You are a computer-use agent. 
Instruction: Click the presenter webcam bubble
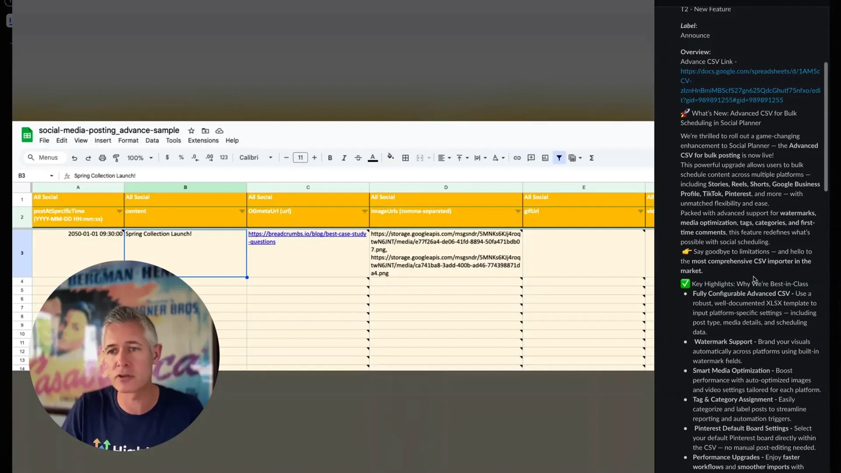pos(124,355)
